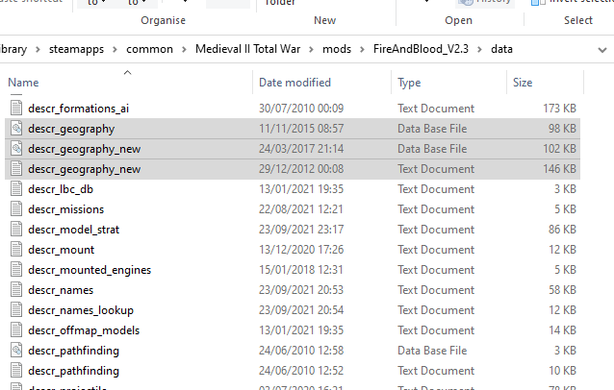This screenshot has height=390, width=614.
Task: Click the descr_names_lookup file icon
Action: pyautogui.click(x=16, y=310)
